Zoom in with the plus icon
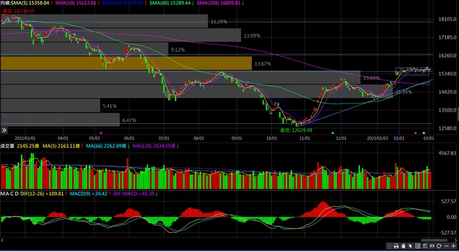 tap(453, 246)
